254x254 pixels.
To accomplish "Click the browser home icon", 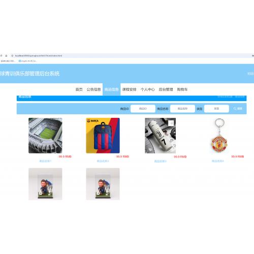I will [6, 55].
